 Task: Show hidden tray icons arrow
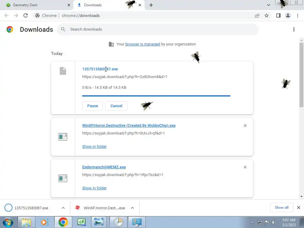click(252, 222)
